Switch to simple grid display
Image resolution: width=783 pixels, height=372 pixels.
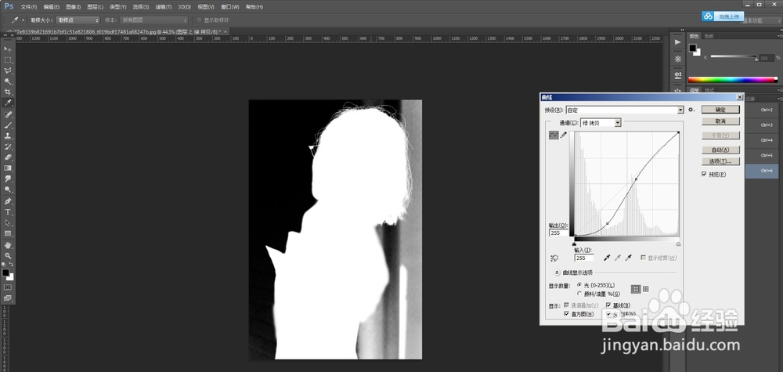pos(636,289)
